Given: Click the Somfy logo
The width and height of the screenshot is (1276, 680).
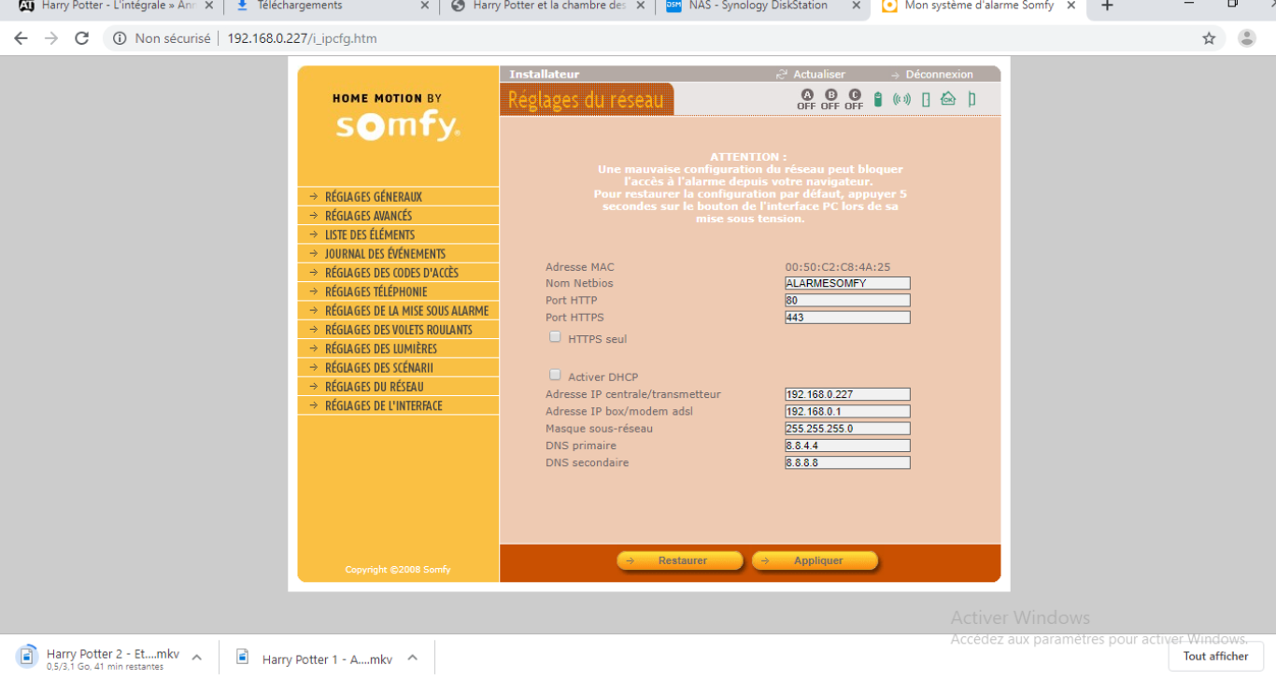Looking at the screenshot, I should point(398,126).
